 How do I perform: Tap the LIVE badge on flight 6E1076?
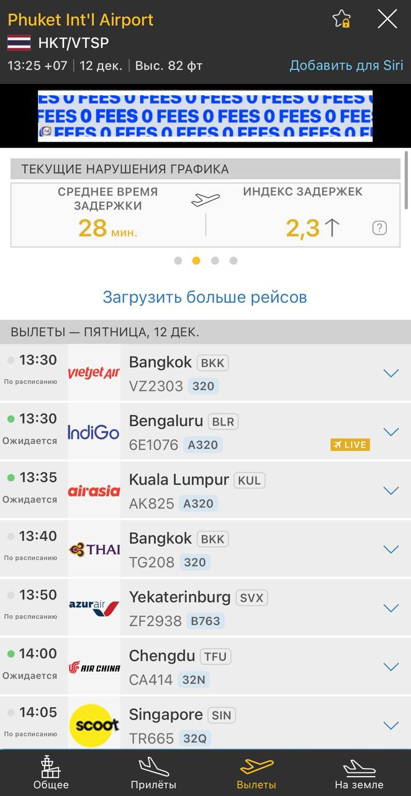350,445
